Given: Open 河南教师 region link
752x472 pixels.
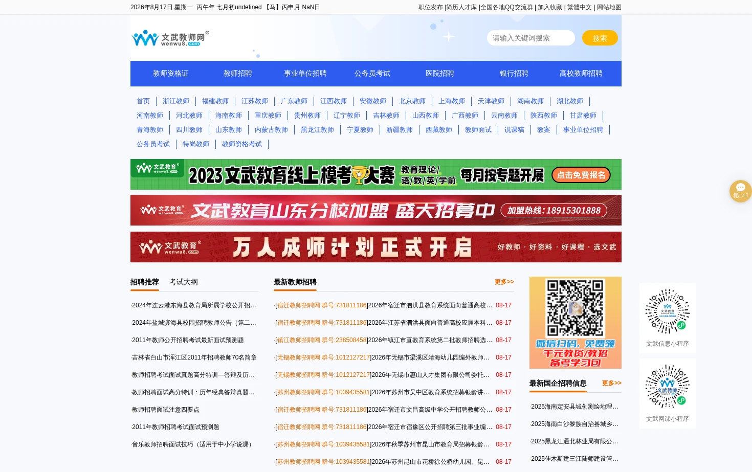Looking at the screenshot, I should click(150, 116).
